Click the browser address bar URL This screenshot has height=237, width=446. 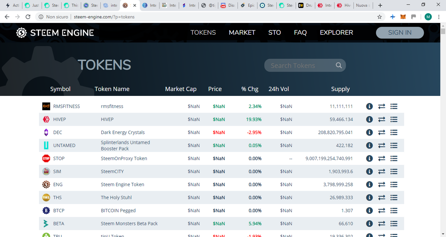(104, 17)
